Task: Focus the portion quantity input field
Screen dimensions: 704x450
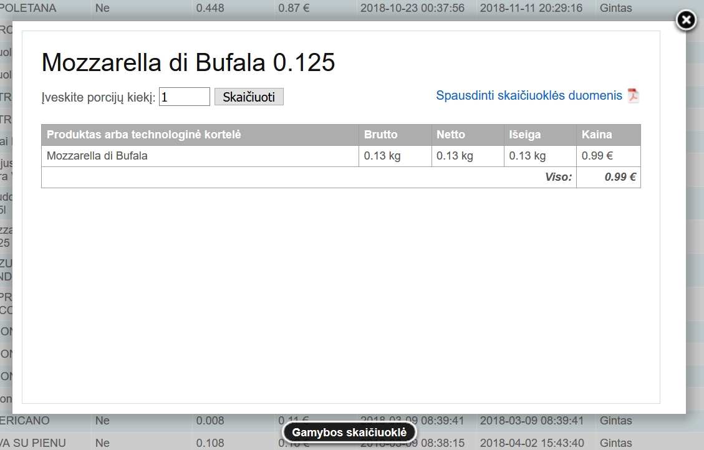Action: [185, 97]
